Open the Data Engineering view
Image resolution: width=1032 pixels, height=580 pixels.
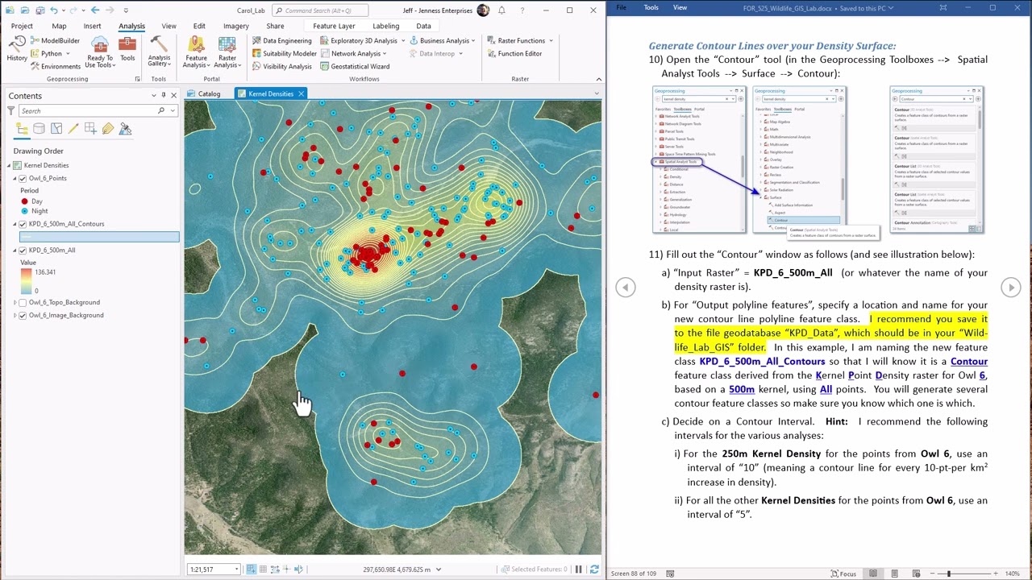pos(281,40)
